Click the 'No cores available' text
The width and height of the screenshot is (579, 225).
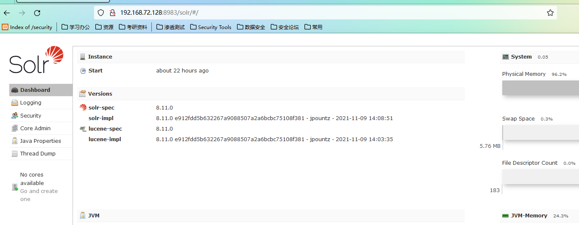click(x=32, y=179)
